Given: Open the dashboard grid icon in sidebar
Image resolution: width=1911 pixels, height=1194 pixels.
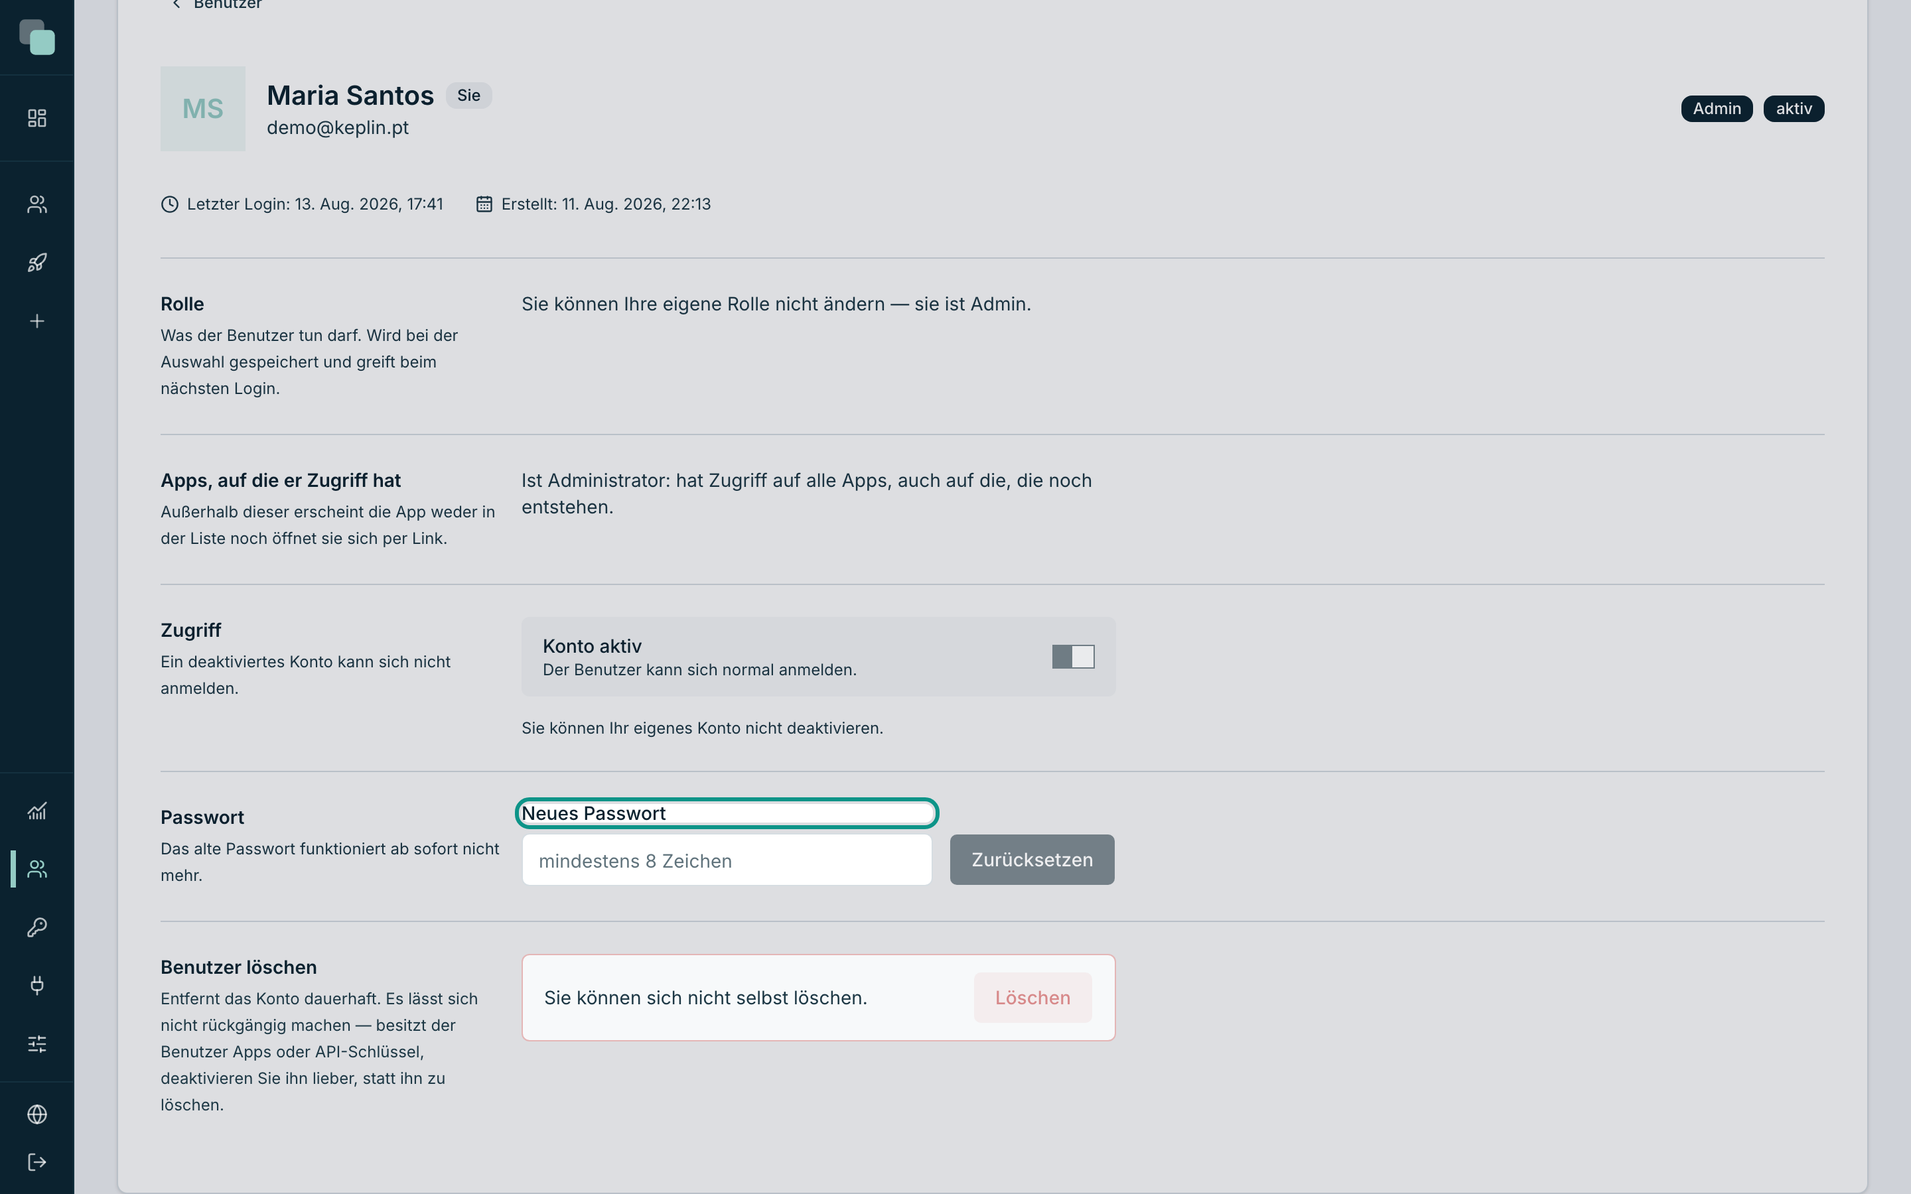Looking at the screenshot, I should click(37, 119).
